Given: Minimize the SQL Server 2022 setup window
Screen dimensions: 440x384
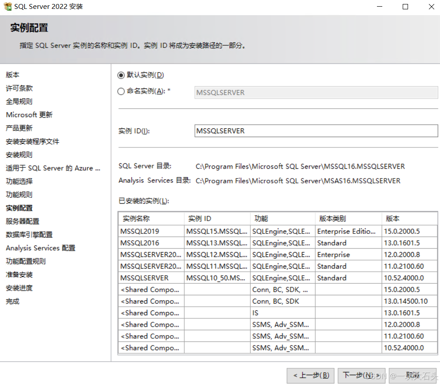Looking at the screenshot, I should 380,7.
